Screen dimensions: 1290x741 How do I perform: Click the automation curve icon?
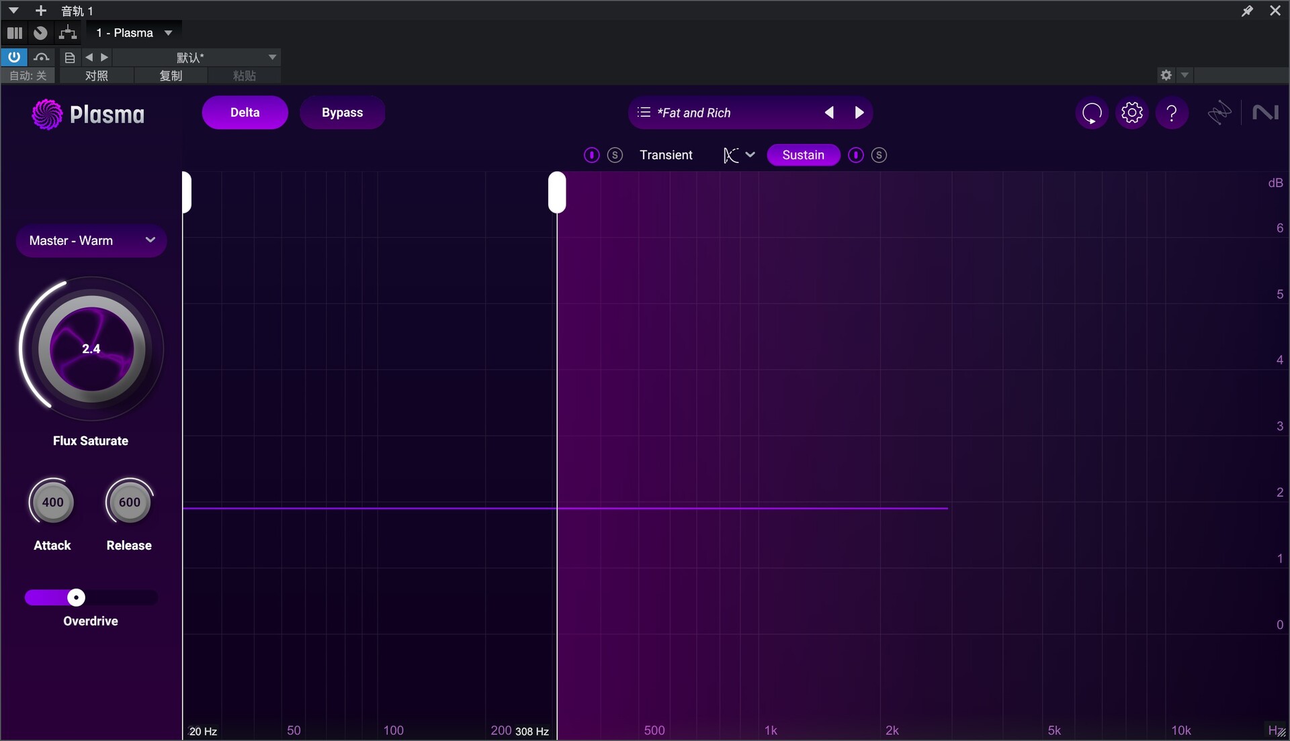pyautogui.click(x=41, y=57)
